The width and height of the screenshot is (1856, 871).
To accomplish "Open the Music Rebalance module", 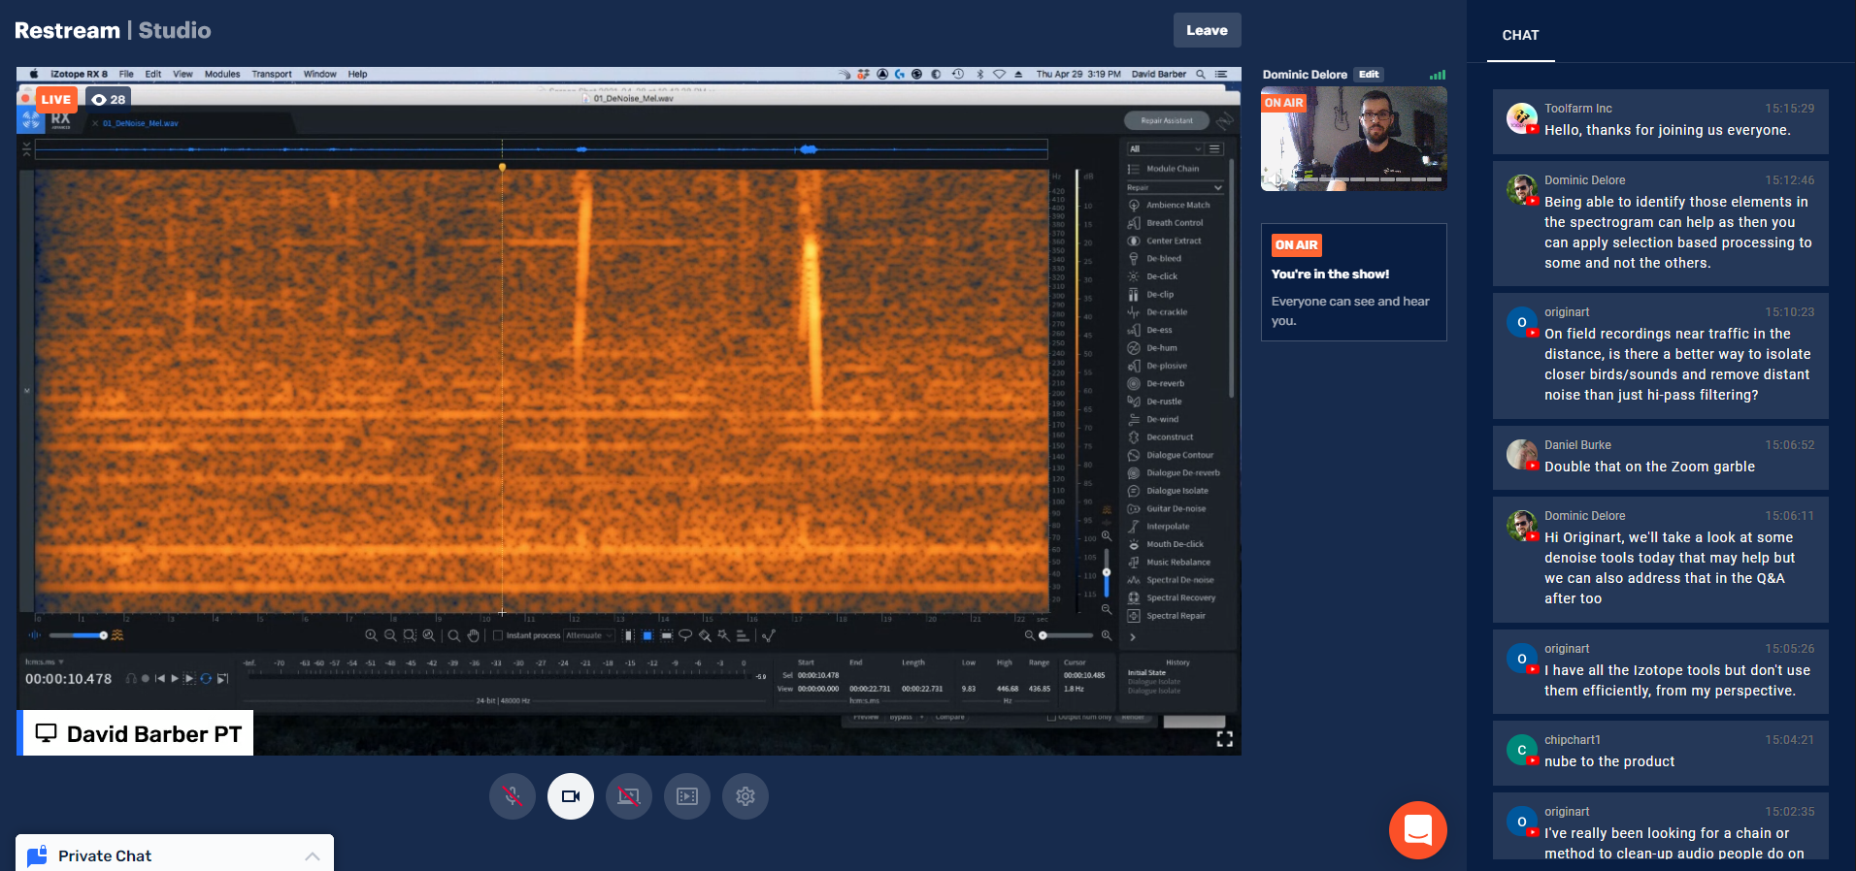I will click(x=1169, y=563).
